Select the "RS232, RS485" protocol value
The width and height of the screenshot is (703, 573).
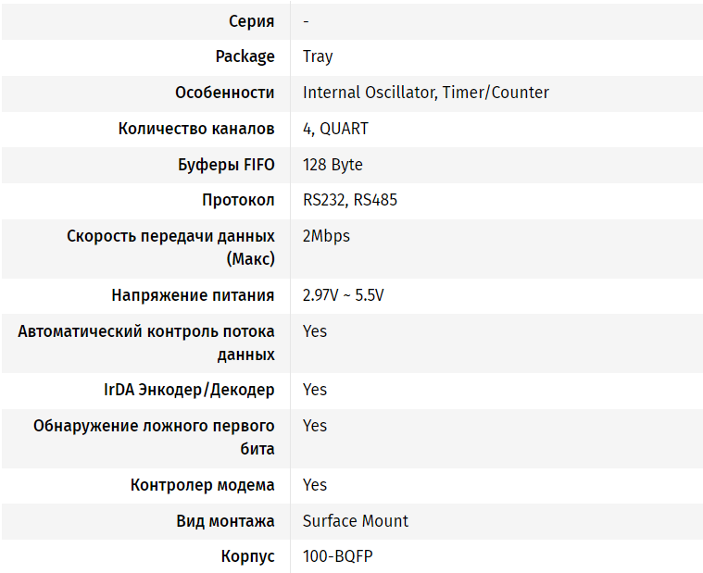pyautogui.click(x=350, y=200)
